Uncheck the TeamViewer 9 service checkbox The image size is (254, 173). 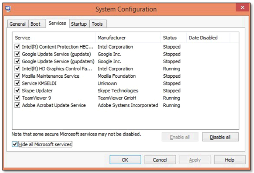17,98
